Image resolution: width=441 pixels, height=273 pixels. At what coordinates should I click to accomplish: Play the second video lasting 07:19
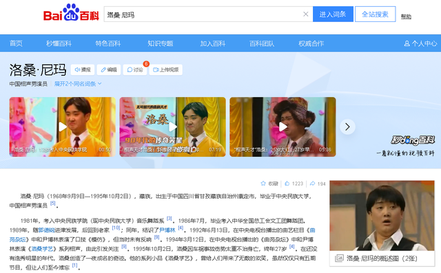(172, 127)
